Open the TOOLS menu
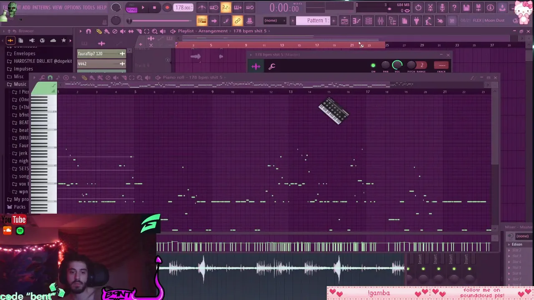This screenshot has width=534, height=300. (88, 7)
